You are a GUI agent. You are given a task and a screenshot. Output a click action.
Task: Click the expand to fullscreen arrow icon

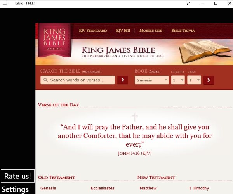coord(188,3)
